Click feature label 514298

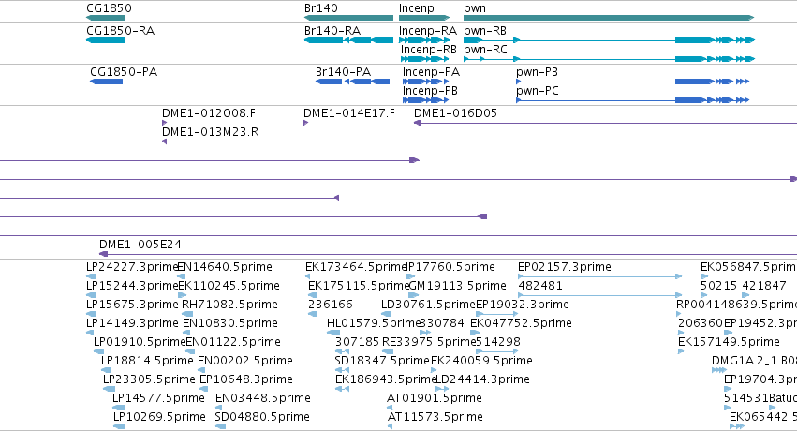498,342
